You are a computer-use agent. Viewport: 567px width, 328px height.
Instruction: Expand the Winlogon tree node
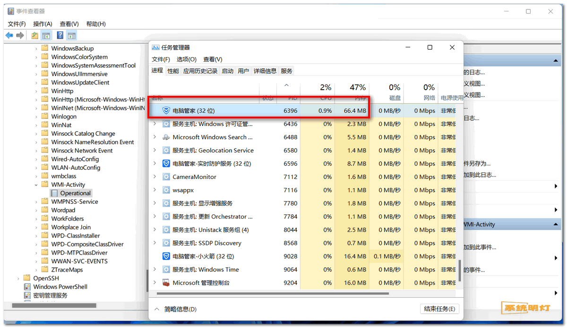36,117
